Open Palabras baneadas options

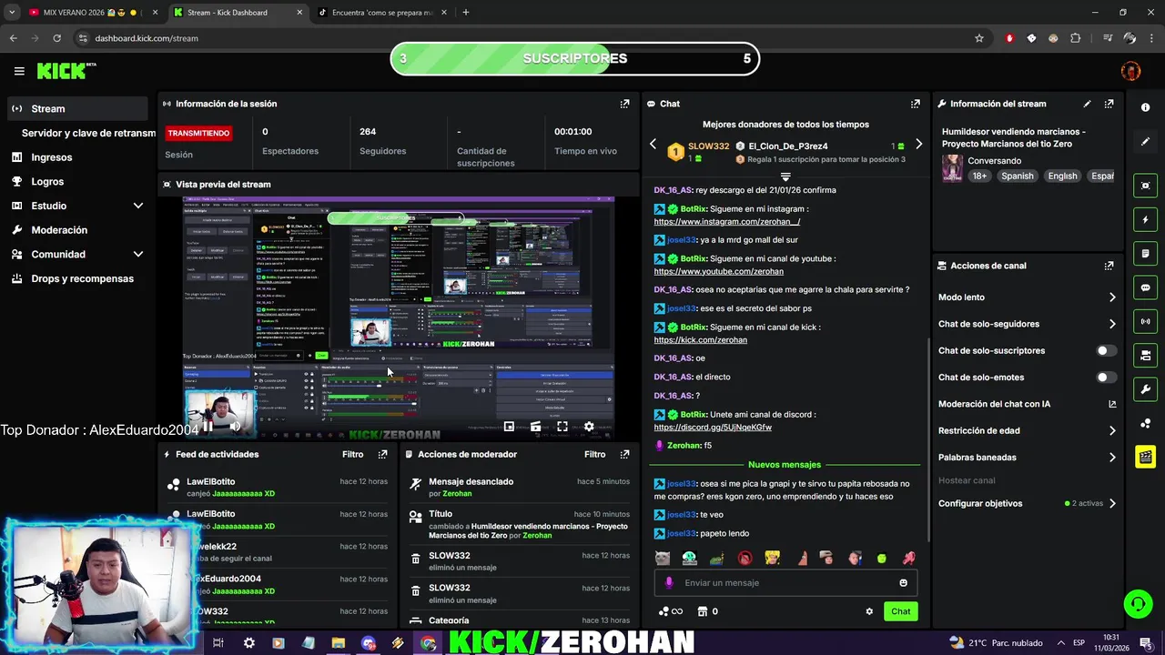point(1112,458)
